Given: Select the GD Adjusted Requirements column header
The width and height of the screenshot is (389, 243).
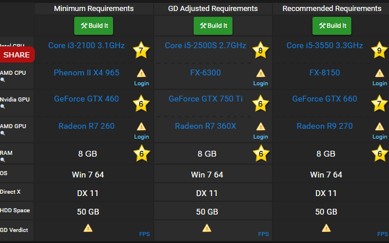Looking at the screenshot, I should (x=213, y=9).
